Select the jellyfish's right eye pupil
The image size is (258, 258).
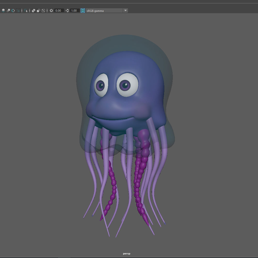coord(100,85)
